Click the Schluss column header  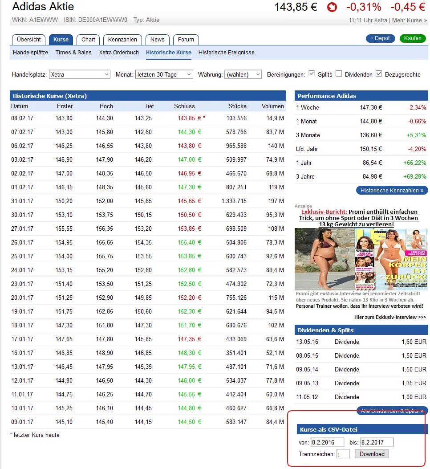(184, 106)
